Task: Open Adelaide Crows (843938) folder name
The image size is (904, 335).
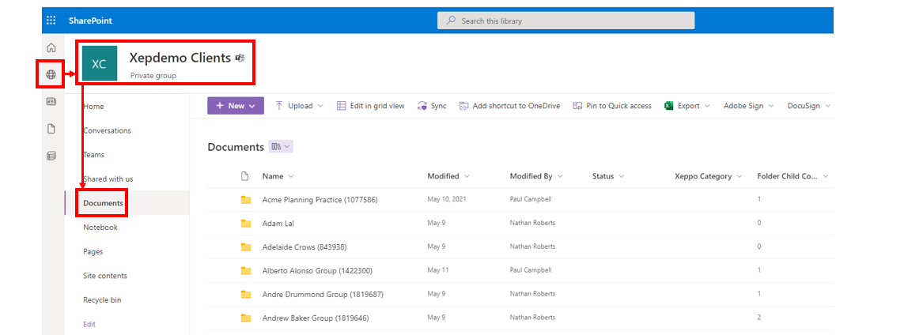Action: point(304,247)
